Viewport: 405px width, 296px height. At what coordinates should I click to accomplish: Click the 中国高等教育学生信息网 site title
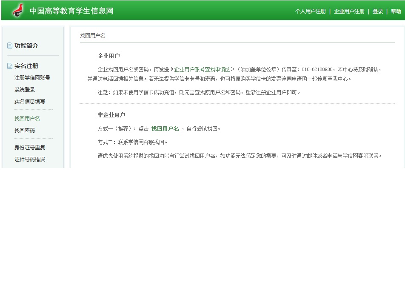(x=71, y=11)
